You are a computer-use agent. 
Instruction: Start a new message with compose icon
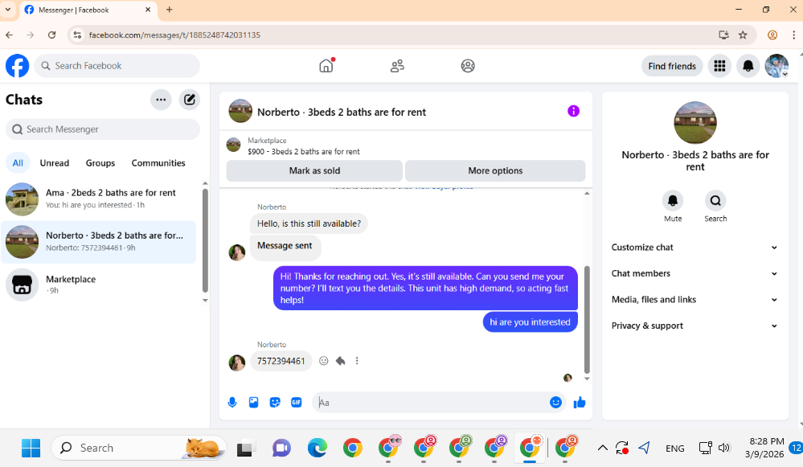coord(190,100)
